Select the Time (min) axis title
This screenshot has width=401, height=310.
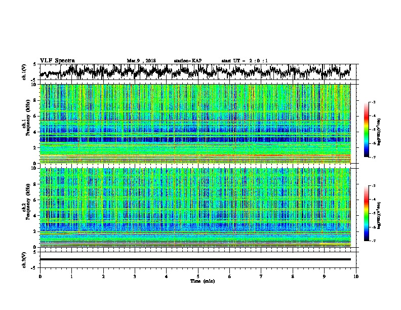tap(203, 281)
